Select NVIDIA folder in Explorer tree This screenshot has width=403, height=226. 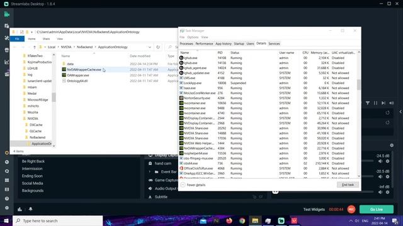click(x=33, y=119)
